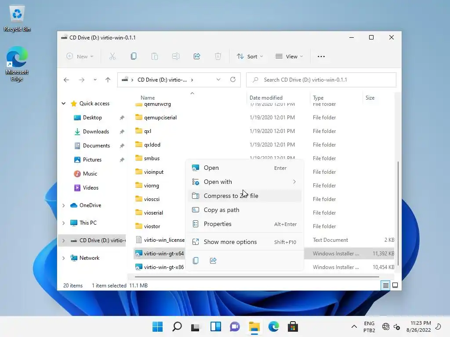The width and height of the screenshot is (450, 337).
Task: Select Pictures in Quick access
Action: [92, 160]
